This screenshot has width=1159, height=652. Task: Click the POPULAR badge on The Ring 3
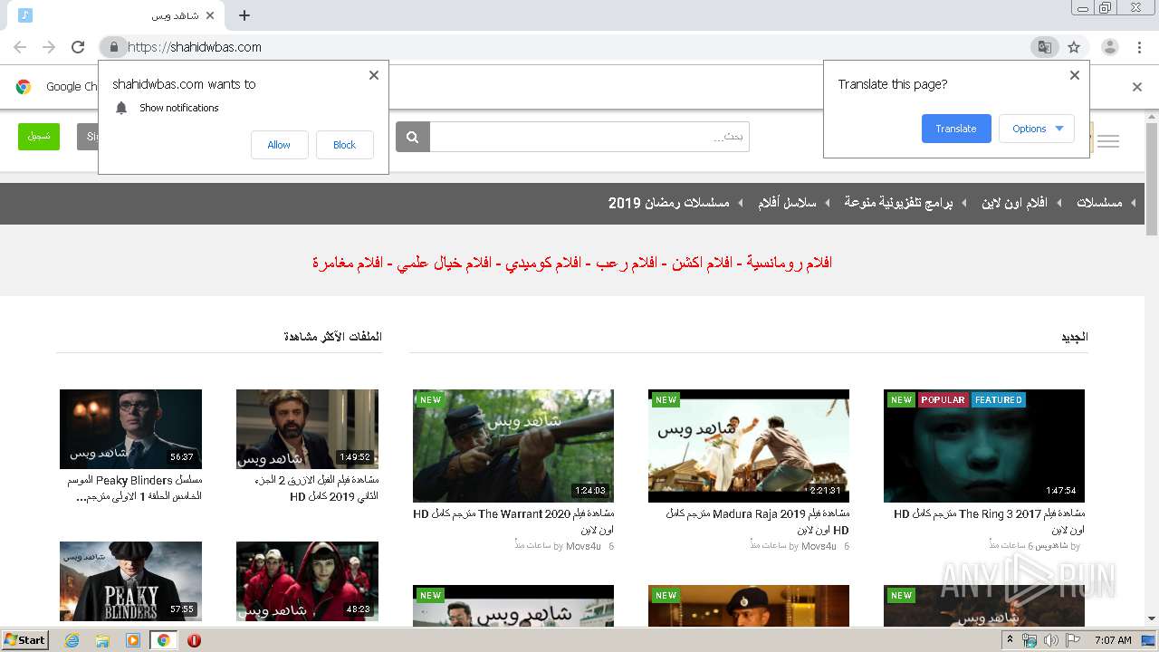pos(943,399)
